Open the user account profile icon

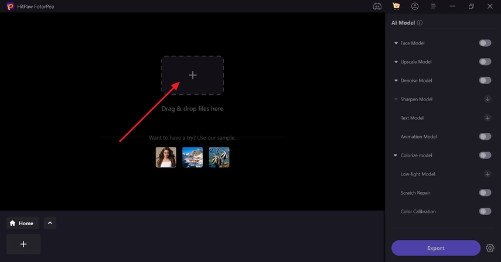click(x=415, y=6)
